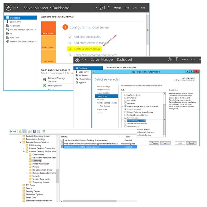Open the Manage menu in the Hyper-V Server Manager window
The image size is (207, 207).
pos(185,59)
